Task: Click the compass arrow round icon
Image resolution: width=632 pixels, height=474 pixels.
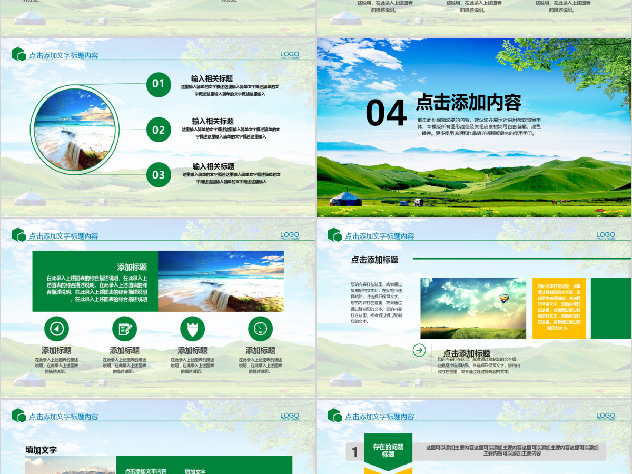Action: point(57,329)
